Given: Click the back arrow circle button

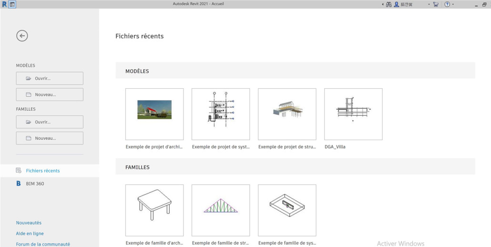Looking at the screenshot, I should coord(22,36).
